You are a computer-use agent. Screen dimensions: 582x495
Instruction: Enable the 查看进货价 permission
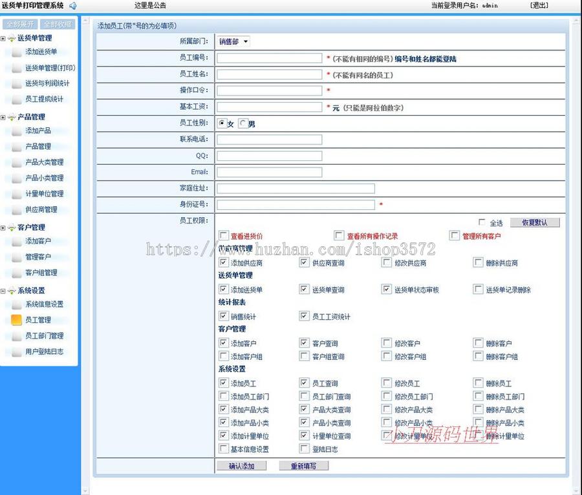click(224, 235)
